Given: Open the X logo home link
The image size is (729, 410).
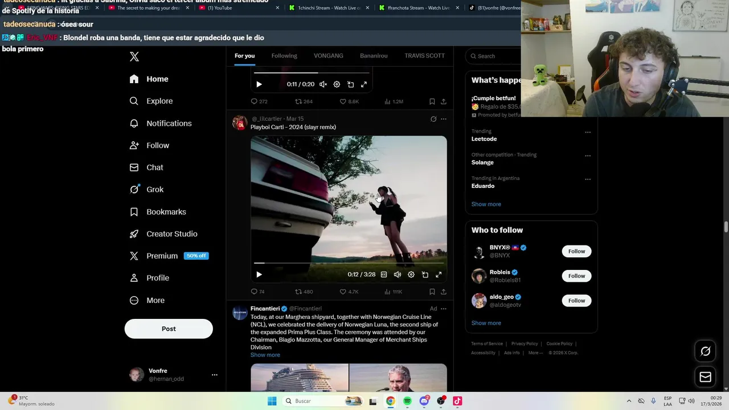Looking at the screenshot, I should click(x=134, y=56).
